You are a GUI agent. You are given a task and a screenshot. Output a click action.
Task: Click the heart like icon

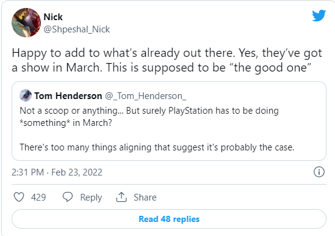[x=19, y=197]
